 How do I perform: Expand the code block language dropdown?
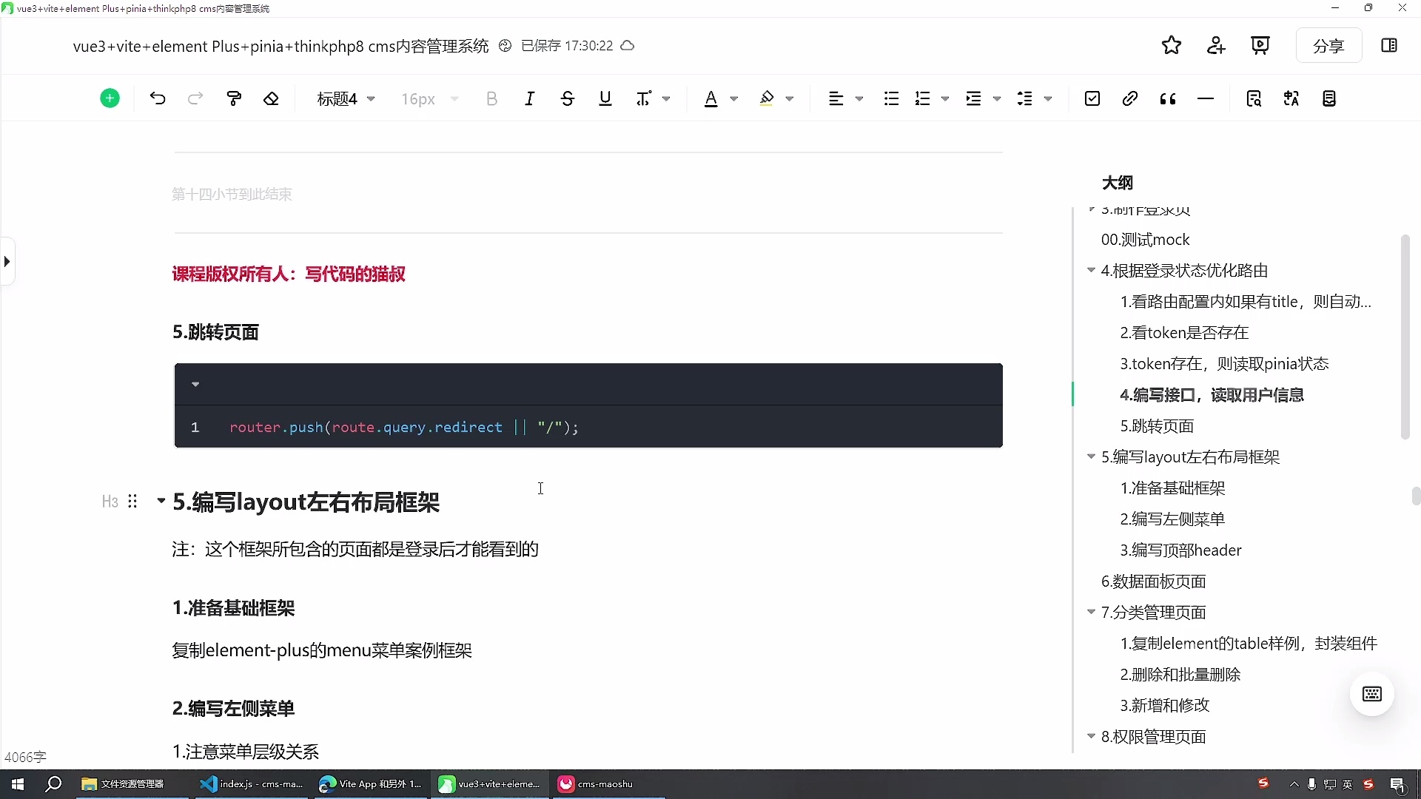click(x=195, y=384)
